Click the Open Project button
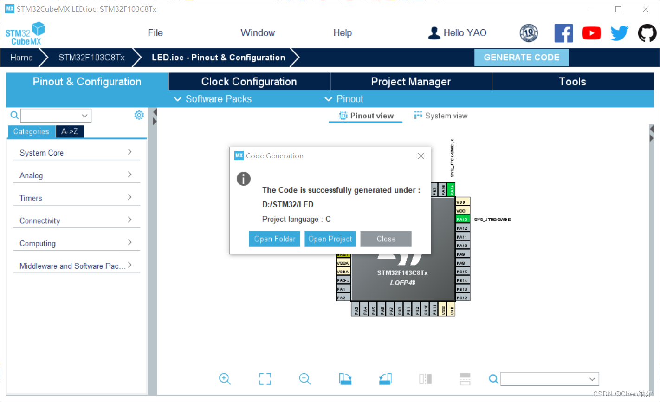Screen dimensions: 660x402 pos(330,239)
